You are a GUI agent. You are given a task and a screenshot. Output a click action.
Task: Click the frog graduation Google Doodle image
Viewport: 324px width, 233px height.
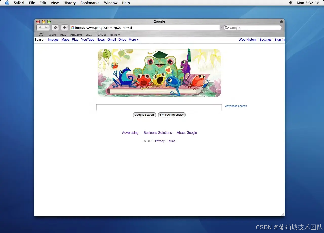coord(159,73)
